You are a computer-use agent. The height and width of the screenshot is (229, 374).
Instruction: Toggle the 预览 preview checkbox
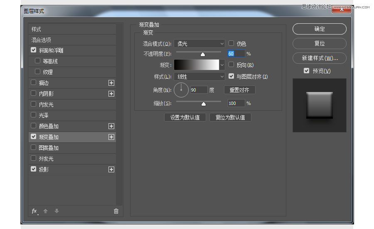307,71
